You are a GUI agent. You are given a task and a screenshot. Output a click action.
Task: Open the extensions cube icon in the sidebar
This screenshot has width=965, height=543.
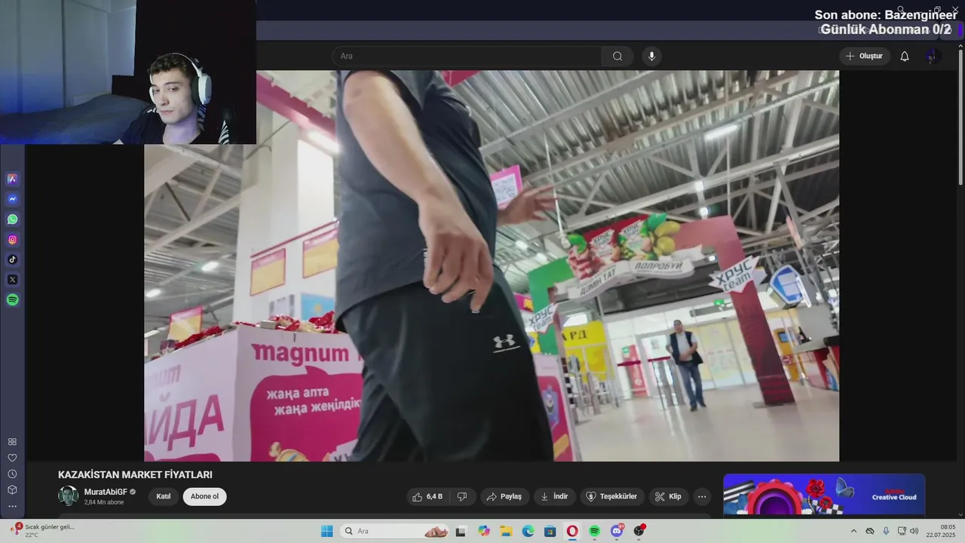[12, 489]
